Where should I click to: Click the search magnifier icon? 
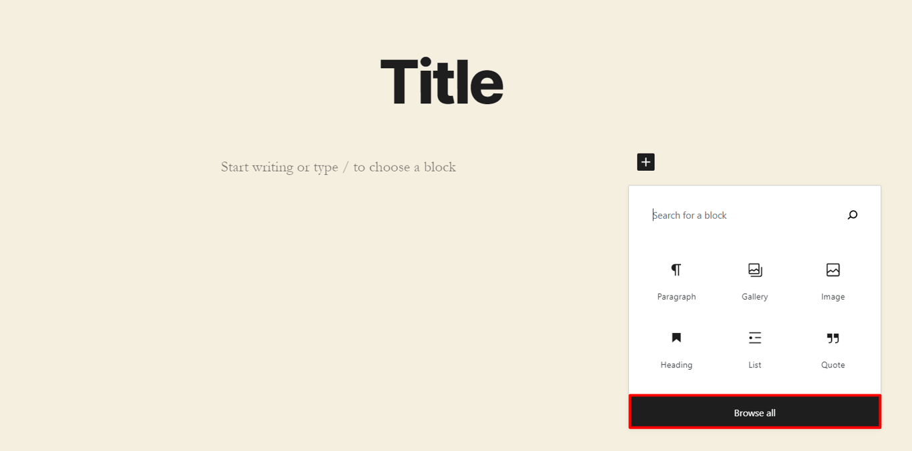[x=852, y=215]
